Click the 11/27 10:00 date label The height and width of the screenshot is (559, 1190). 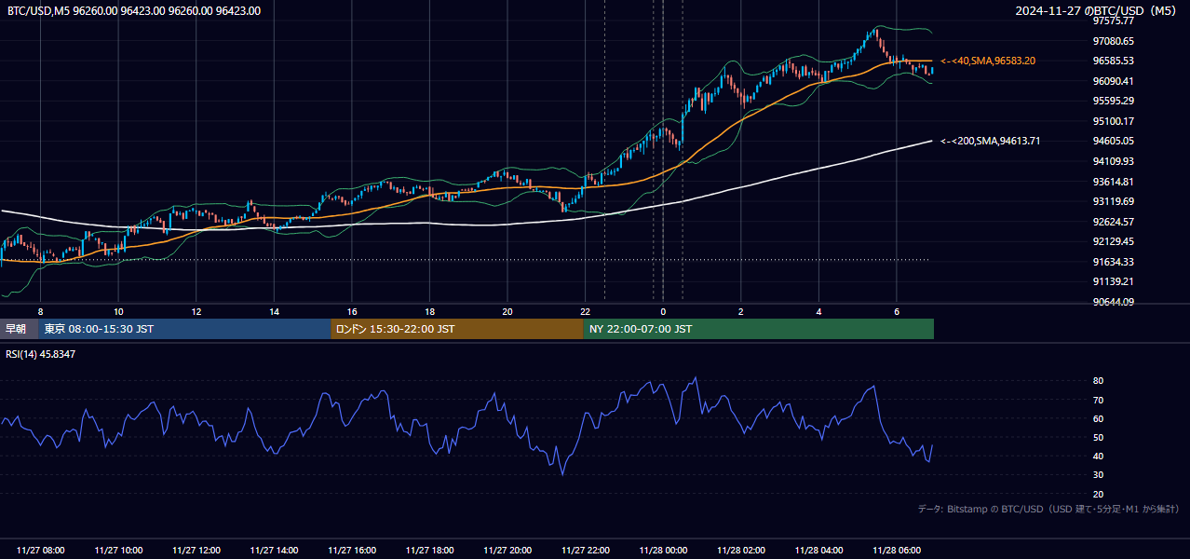point(118,551)
